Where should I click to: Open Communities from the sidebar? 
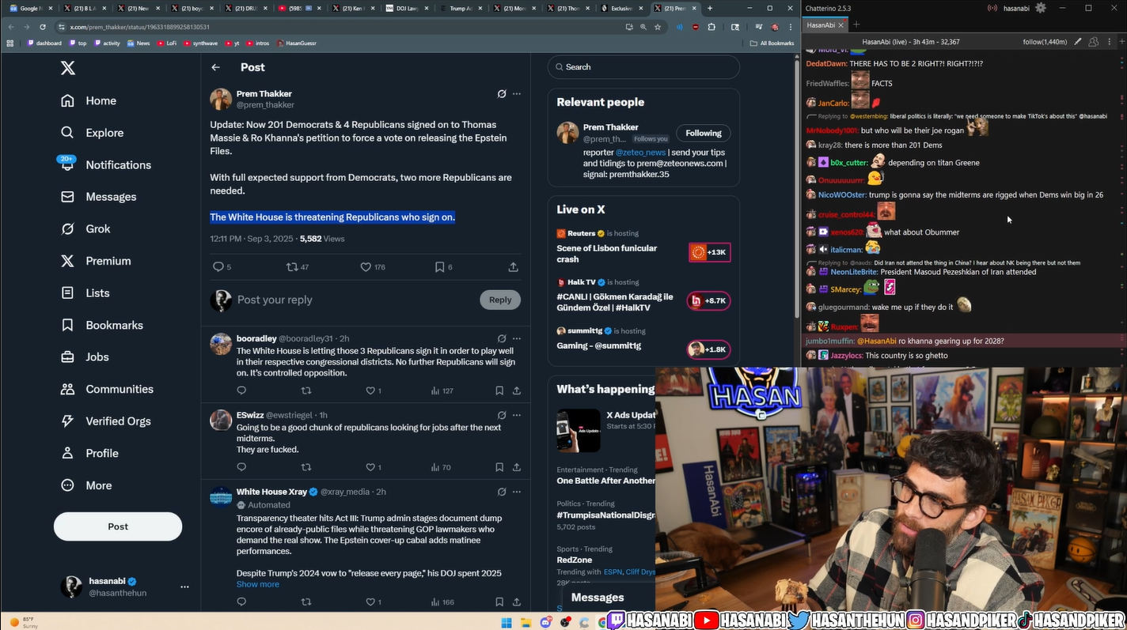[107, 389]
